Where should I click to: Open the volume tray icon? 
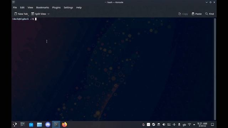[x=164, y=124]
